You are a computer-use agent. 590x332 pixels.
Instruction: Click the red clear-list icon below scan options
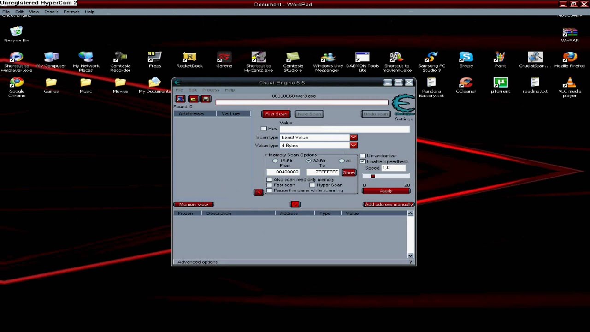[x=295, y=204]
